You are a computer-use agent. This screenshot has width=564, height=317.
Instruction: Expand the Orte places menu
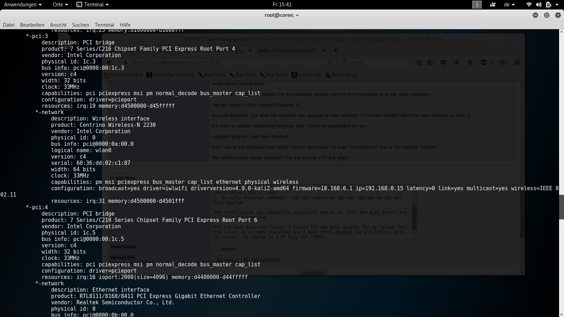[60, 5]
